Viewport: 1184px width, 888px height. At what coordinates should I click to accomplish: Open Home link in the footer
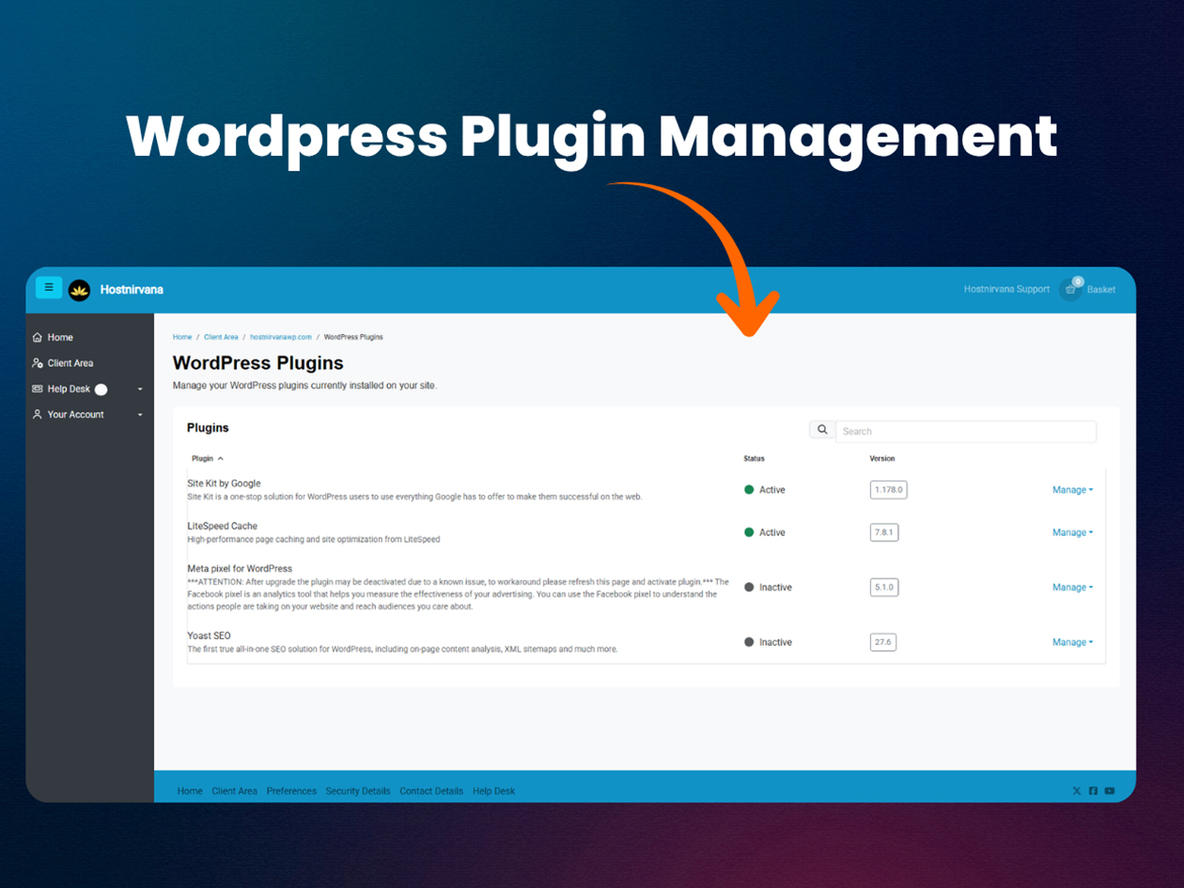coord(190,791)
